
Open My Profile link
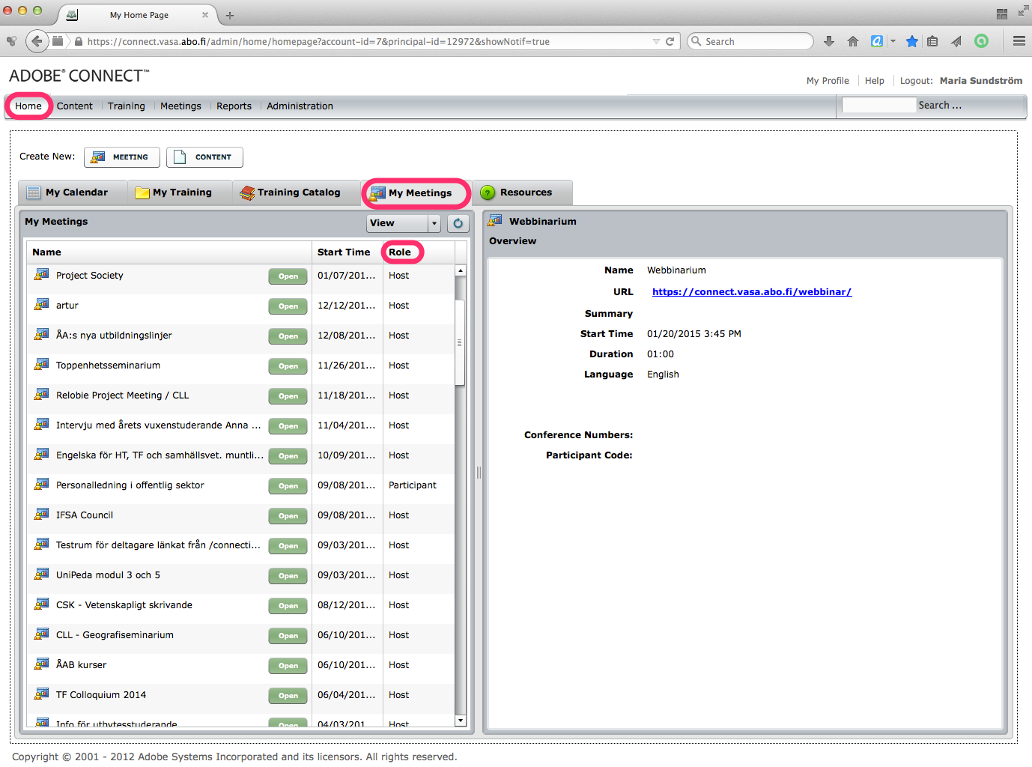(828, 81)
